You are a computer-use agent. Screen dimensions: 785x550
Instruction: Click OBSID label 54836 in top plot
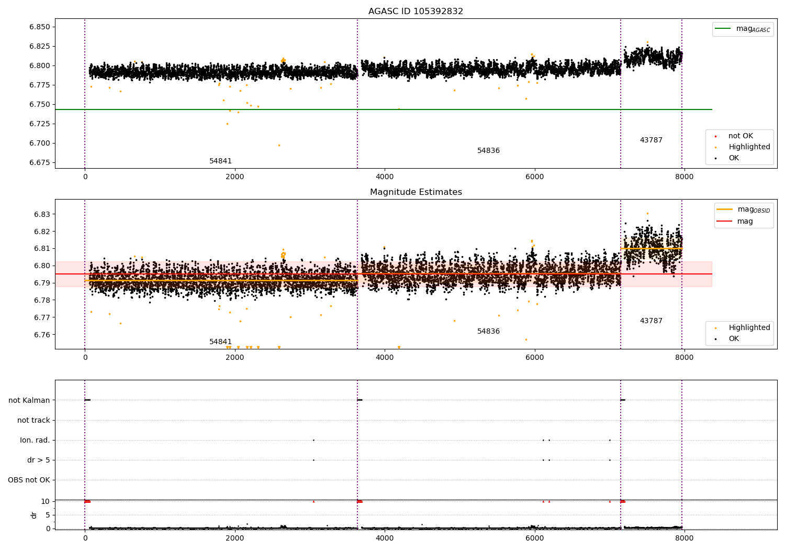click(488, 151)
